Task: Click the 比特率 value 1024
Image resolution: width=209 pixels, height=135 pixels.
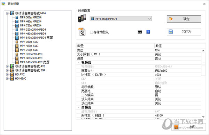Action: point(158,75)
